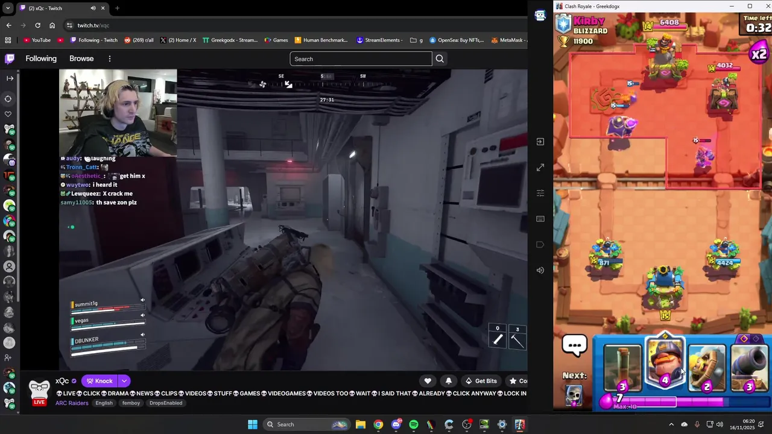
Task: Open the Human Benchmark bookmark
Action: 321,40
